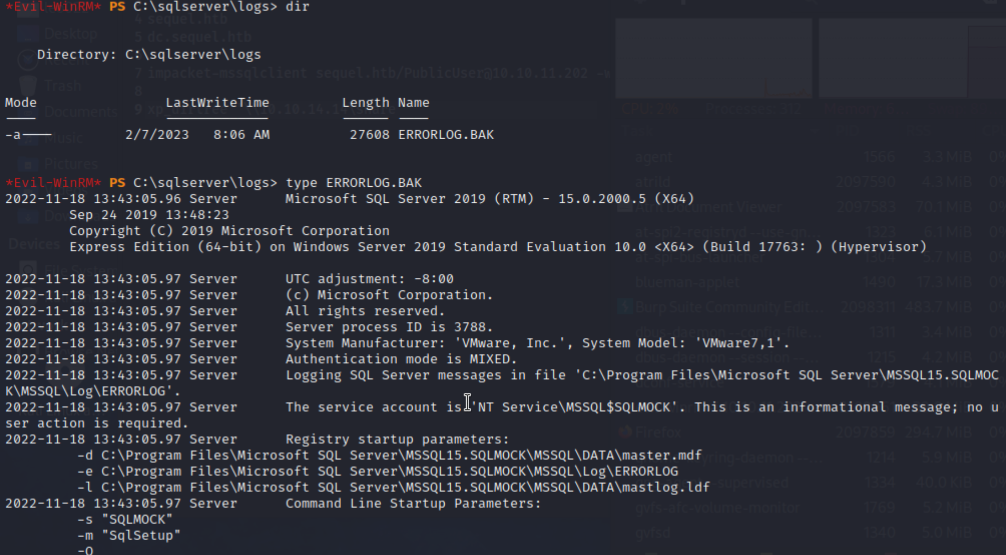The image size is (1006, 555).
Task: Click blueman-applet row in background task manager
Action: coord(812,282)
